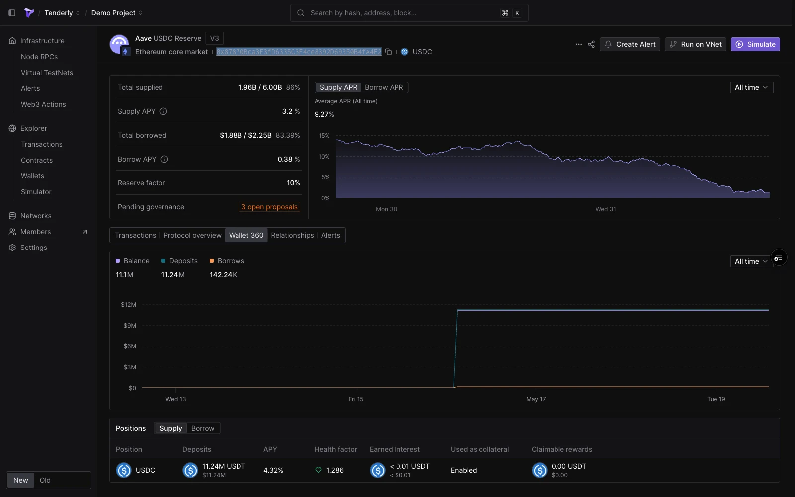Click the USDC token icon near address
The width and height of the screenshot is (795, 497).
(x=404, y=52)
